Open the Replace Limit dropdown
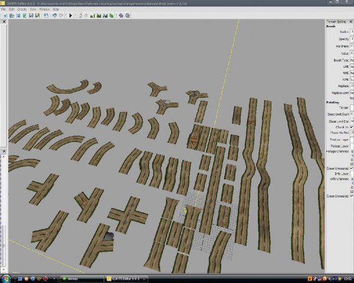 coord(352,93)
